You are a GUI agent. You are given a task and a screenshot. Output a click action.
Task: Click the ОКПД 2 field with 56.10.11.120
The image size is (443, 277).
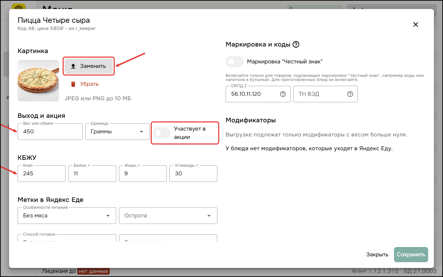click(258, 94)
